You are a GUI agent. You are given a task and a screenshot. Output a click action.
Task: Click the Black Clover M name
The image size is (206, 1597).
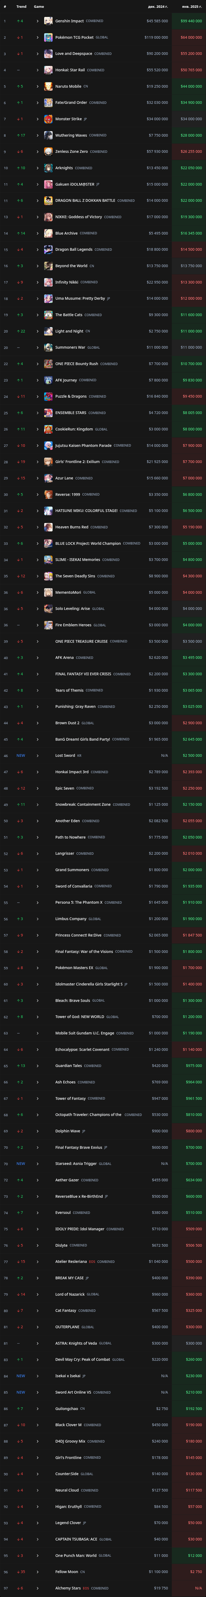(x=68, y=1425)
